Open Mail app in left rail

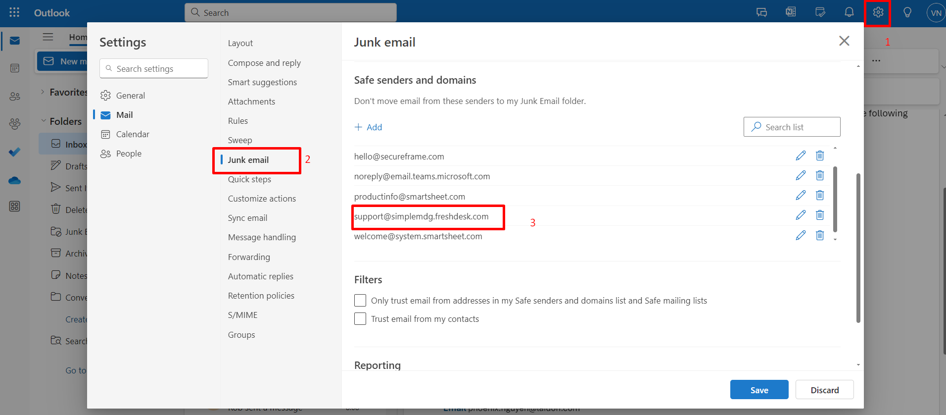tap(15, 41)
